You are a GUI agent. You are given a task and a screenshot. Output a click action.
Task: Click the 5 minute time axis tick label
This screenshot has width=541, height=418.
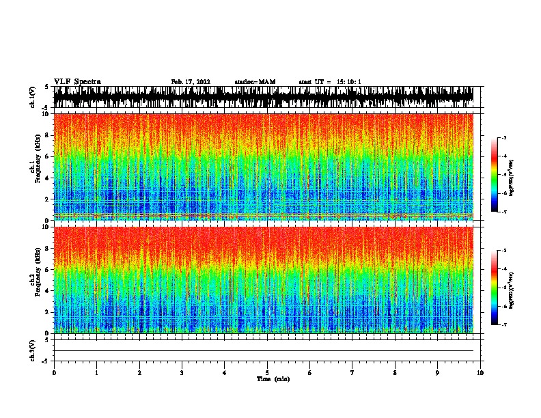[x=267, y=373]
